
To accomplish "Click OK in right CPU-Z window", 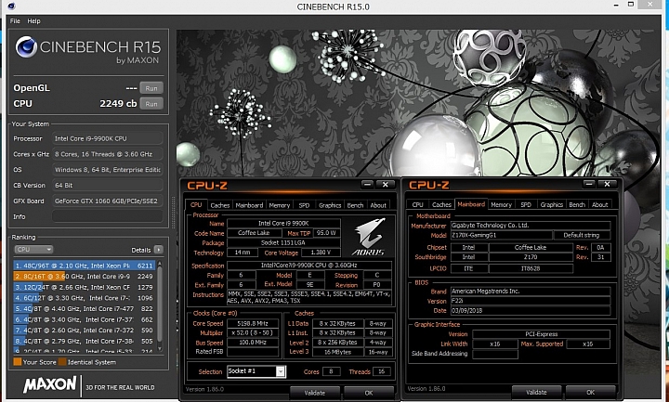I will point(591,392).
